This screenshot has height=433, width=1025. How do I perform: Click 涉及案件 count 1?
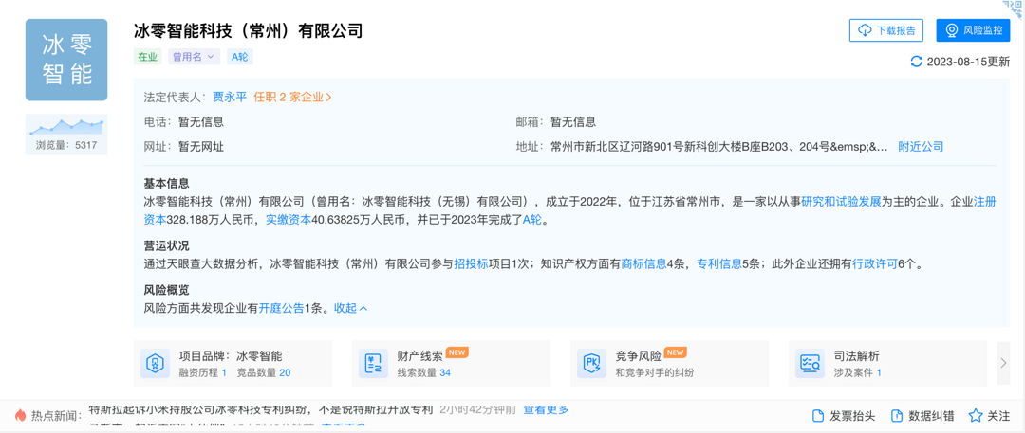point(879,373)
